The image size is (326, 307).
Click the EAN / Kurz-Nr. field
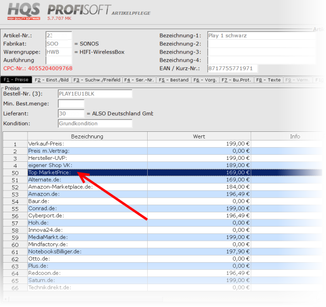(x=232, y=68)
